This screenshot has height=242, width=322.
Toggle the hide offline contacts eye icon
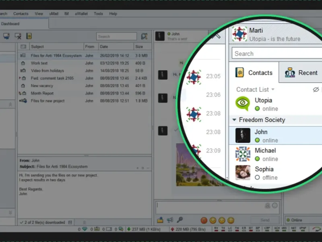click(316, 90)
